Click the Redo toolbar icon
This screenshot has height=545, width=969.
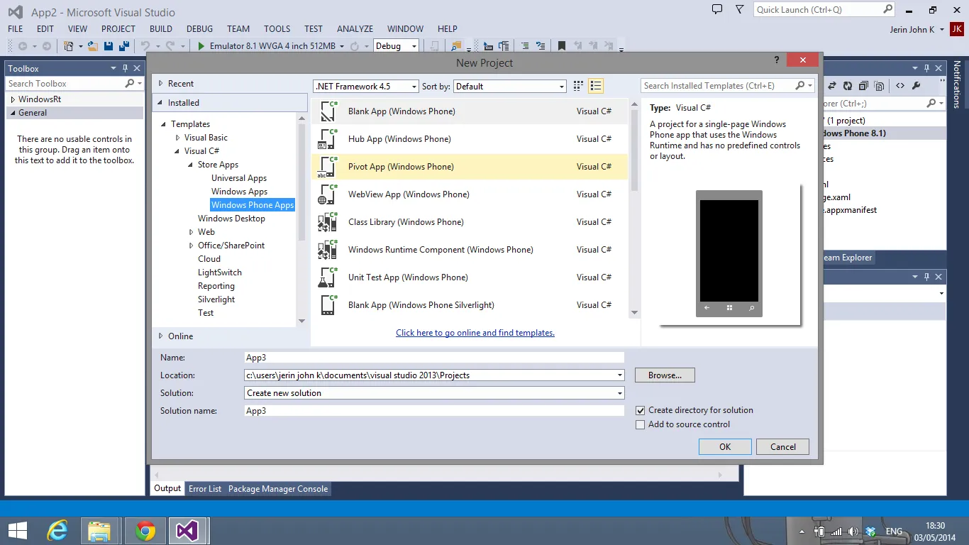tap(170, 46)
